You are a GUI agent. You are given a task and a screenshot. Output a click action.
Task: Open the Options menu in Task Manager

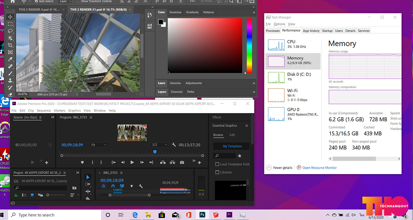coord(279,24)
